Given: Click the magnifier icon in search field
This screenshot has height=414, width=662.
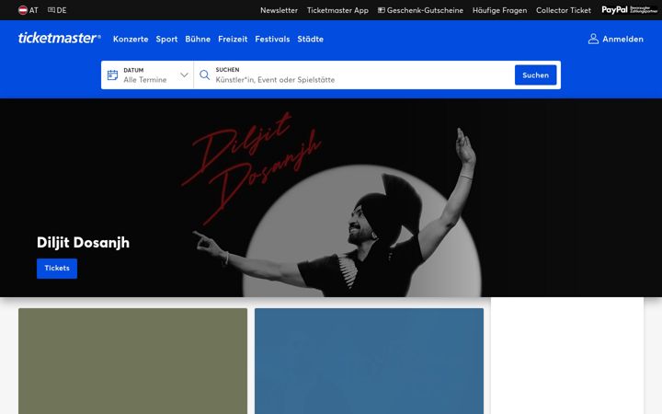Looking at the screenshot, I should [x=205, y=75].
